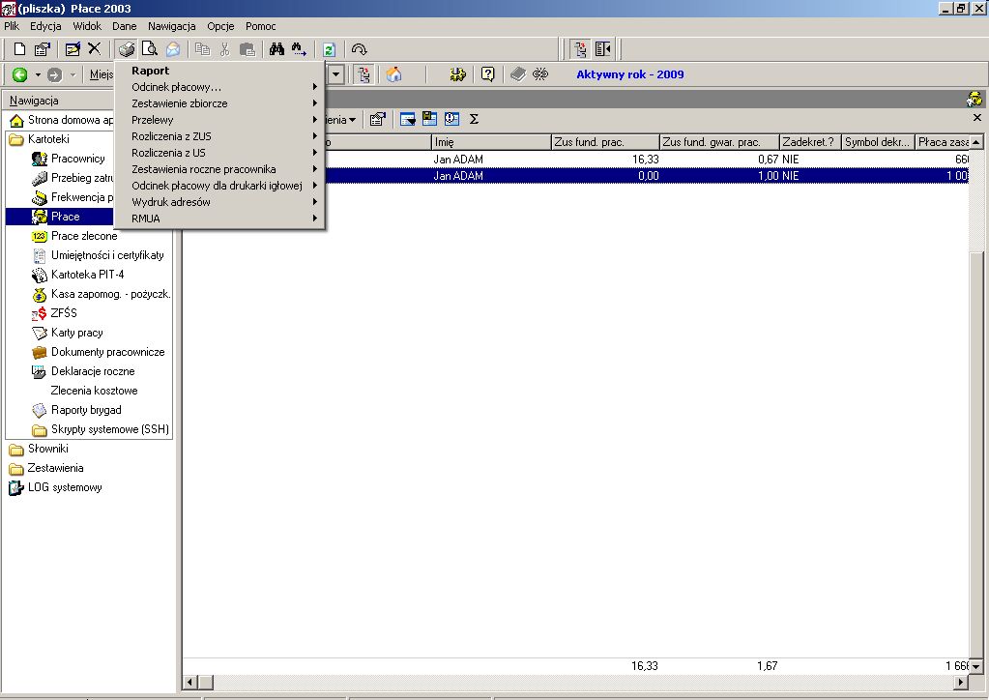Open the combo box arrow beside report menu
Image resolution: width=989 pixels, height=700 pixels.
coord(336,74)
